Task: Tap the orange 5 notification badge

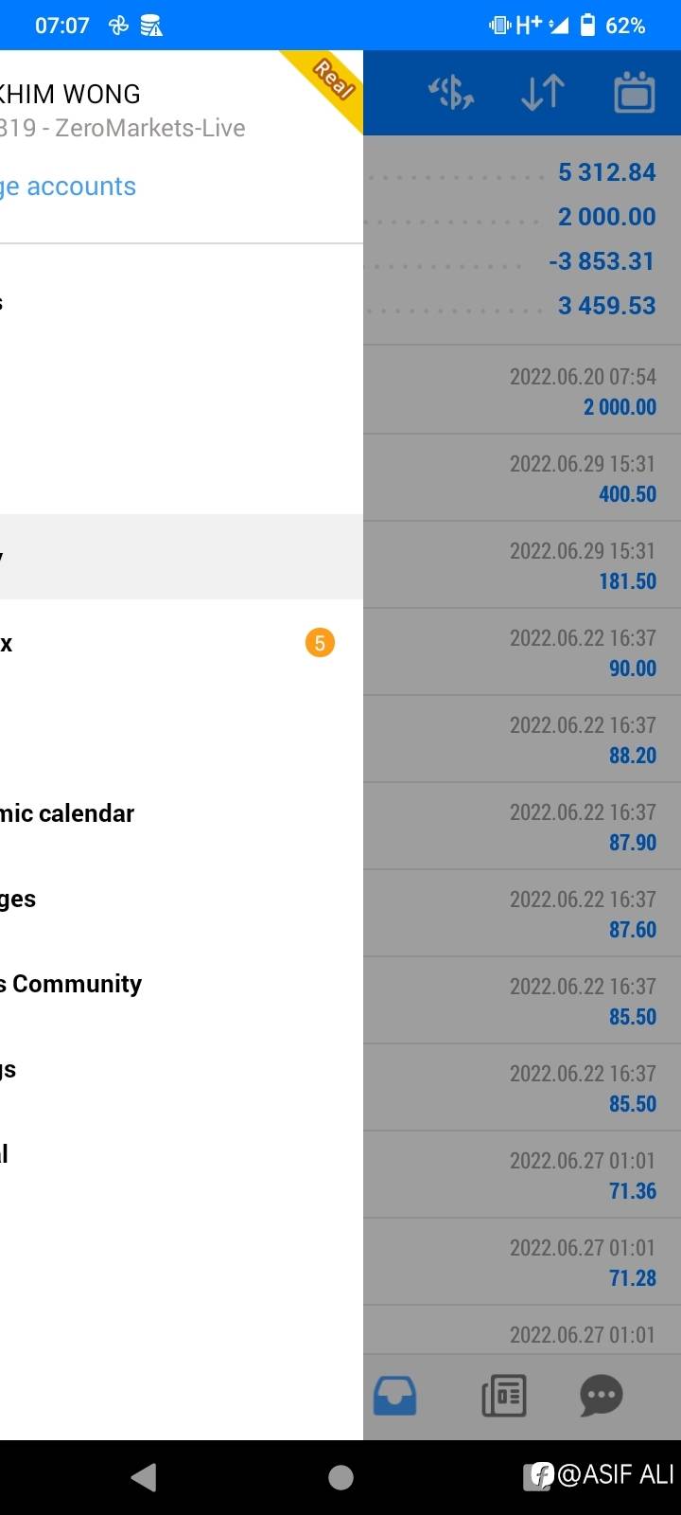Action: coord(320,644)
